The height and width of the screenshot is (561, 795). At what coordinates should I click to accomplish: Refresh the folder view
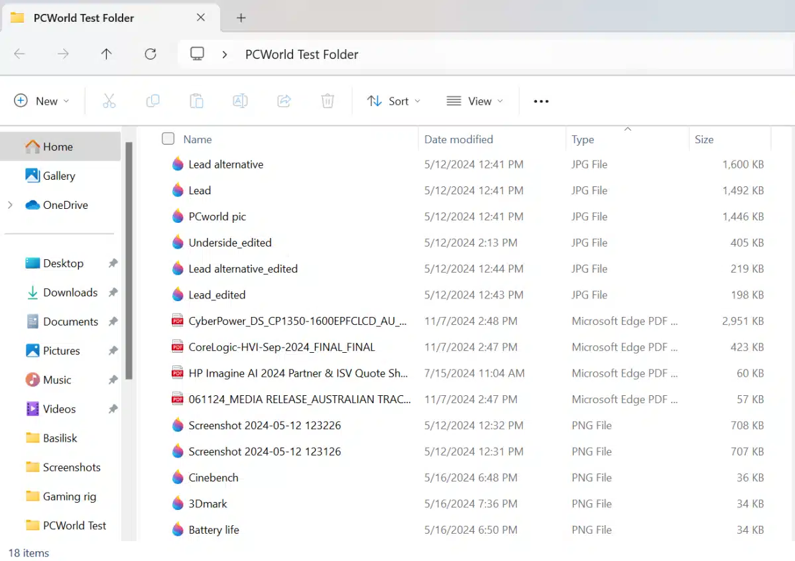[x=150, y=54]
